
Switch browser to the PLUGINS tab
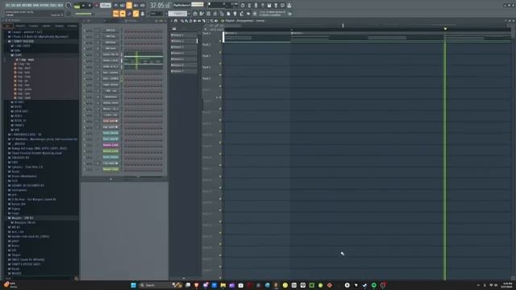(33, 26)
